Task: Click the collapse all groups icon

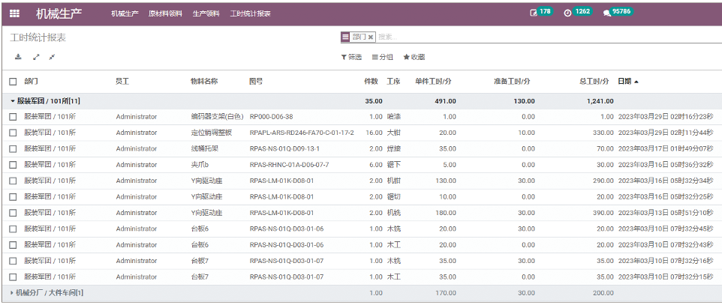Action: [52, 57]
